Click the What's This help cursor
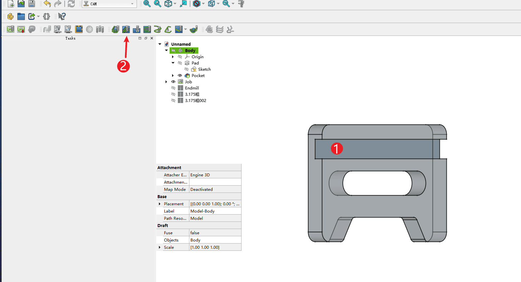521x282 pixels. tap(62, 16)
